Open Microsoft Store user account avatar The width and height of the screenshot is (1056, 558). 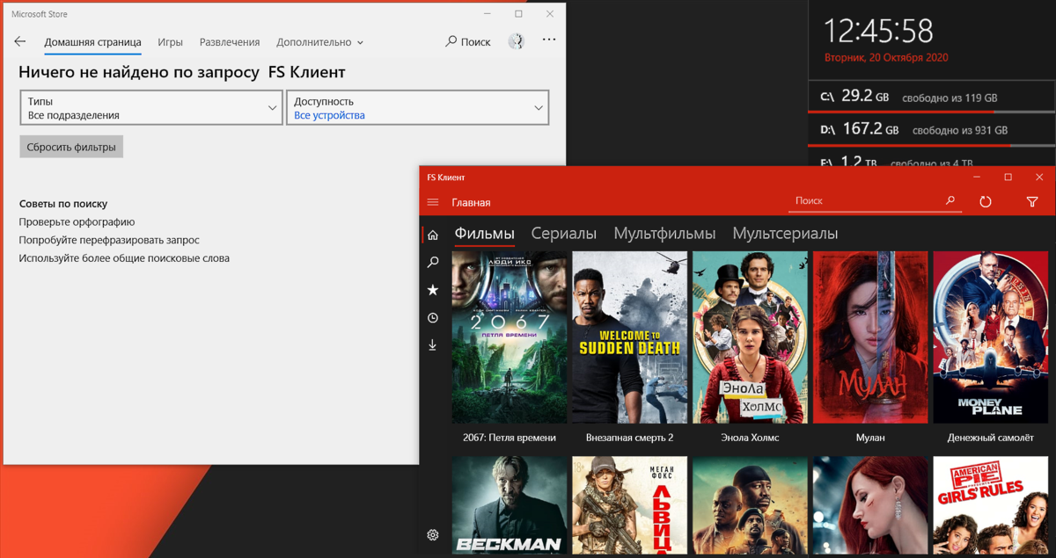[517, 41]
